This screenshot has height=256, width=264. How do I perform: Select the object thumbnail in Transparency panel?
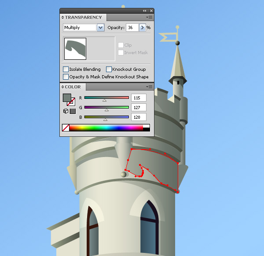(x=75, y=49)
